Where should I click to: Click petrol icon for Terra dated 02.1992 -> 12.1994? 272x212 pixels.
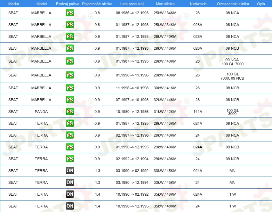70,158
